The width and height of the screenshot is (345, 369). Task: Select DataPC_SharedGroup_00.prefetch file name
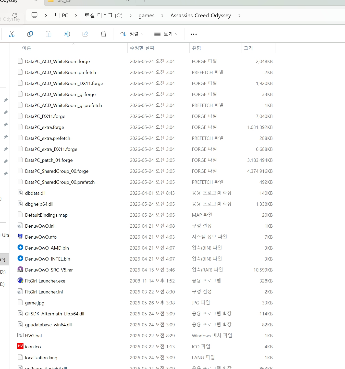60,182
